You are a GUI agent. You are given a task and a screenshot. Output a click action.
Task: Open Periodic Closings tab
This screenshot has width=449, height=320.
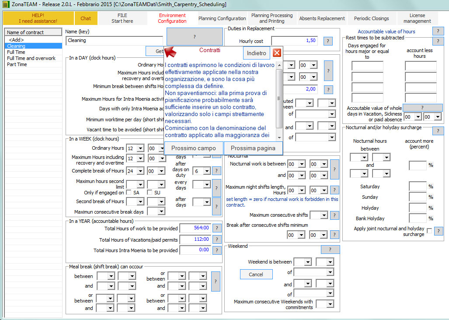tap(372, 18)
